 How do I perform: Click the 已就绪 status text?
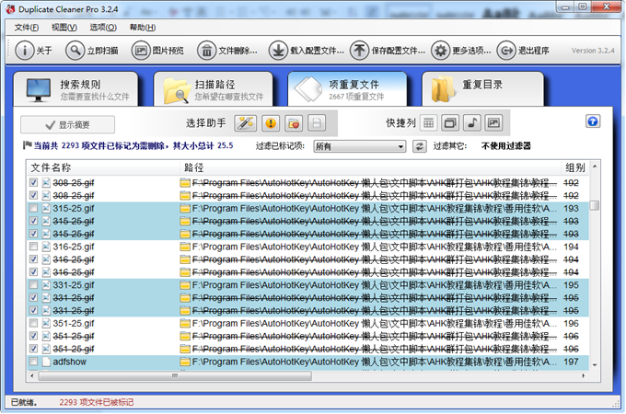[24, 402]
